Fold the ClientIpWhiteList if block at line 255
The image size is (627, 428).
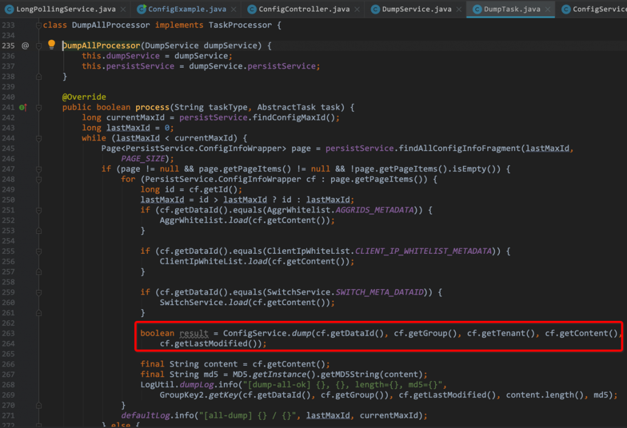tap(39, 251)
